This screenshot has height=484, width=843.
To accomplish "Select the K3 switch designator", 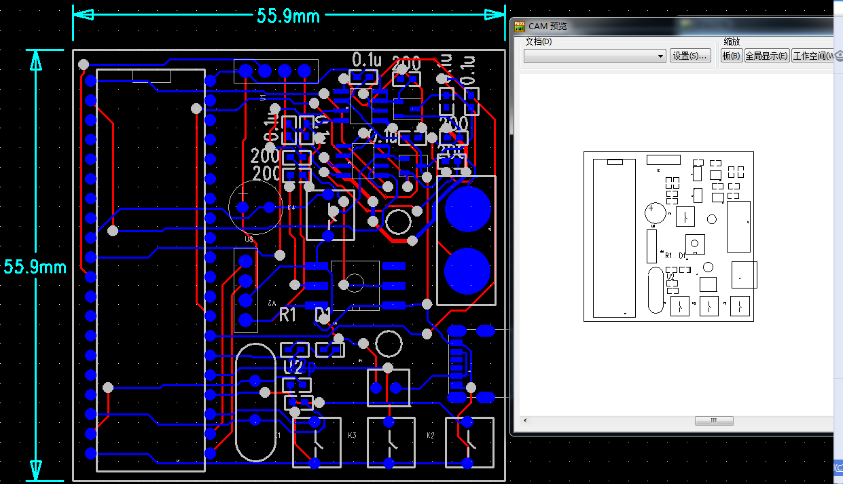I will 352,435.
